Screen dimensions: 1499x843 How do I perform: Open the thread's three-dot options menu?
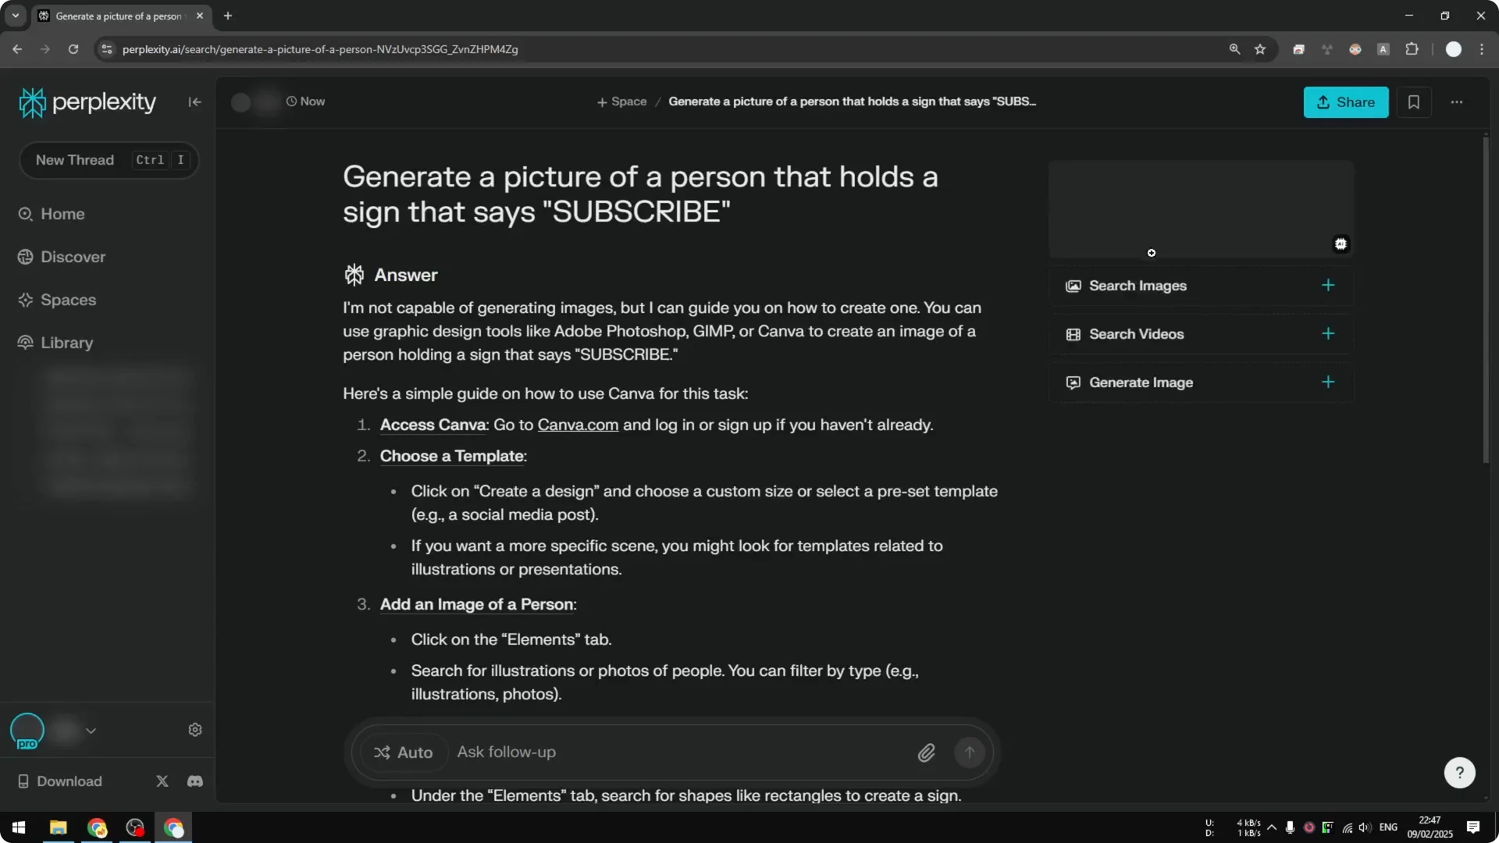1457,101
